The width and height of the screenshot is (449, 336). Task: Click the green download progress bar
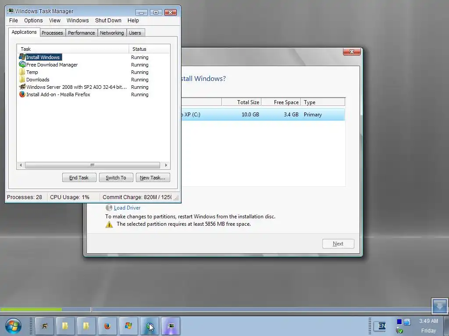(x=31, y=309)
